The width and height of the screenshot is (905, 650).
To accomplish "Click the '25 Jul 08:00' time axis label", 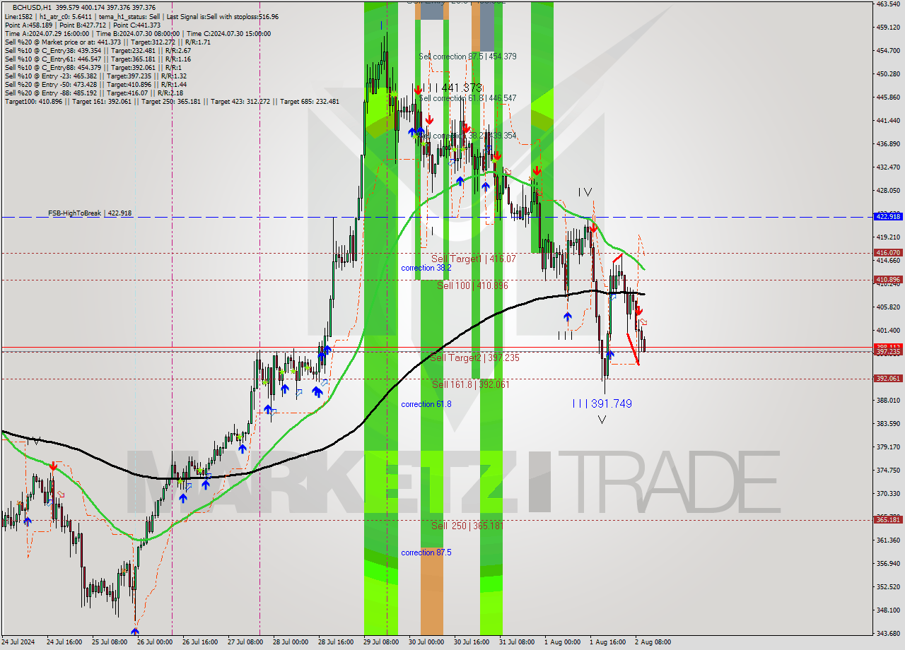I will (108, 643).
